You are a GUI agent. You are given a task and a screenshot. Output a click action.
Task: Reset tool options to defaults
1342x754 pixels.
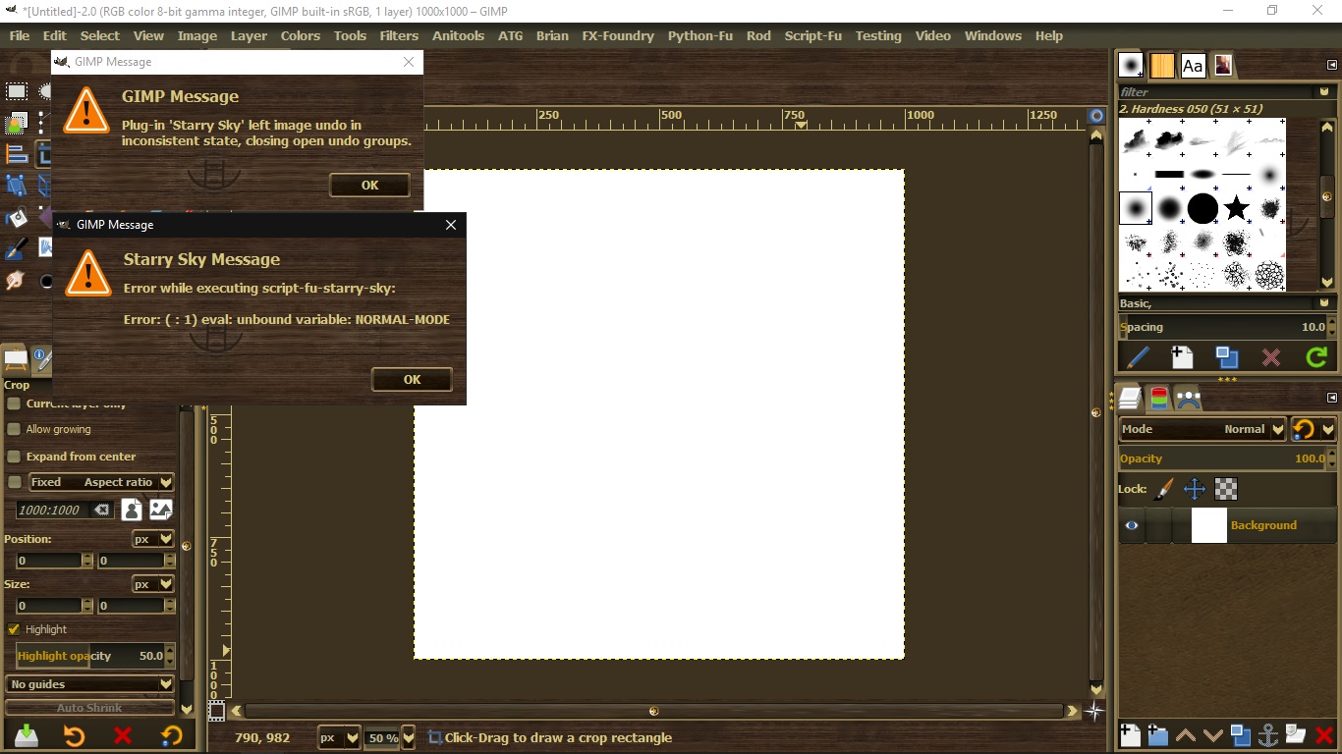click(x=171, y=735)
